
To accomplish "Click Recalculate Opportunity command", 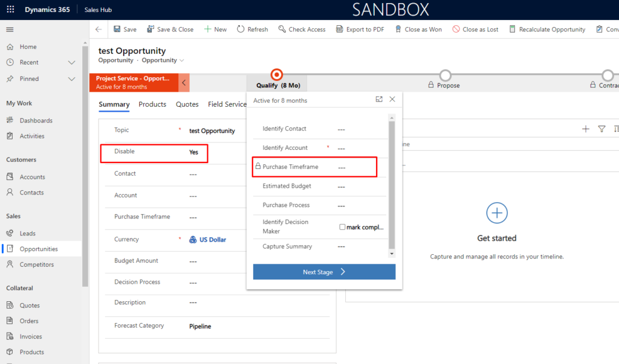I will coord(547,29).
